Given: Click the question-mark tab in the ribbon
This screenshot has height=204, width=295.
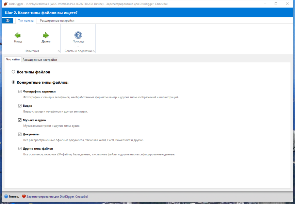Looking at the screenshot, I should pyautogui.click(x=7, y=20).
